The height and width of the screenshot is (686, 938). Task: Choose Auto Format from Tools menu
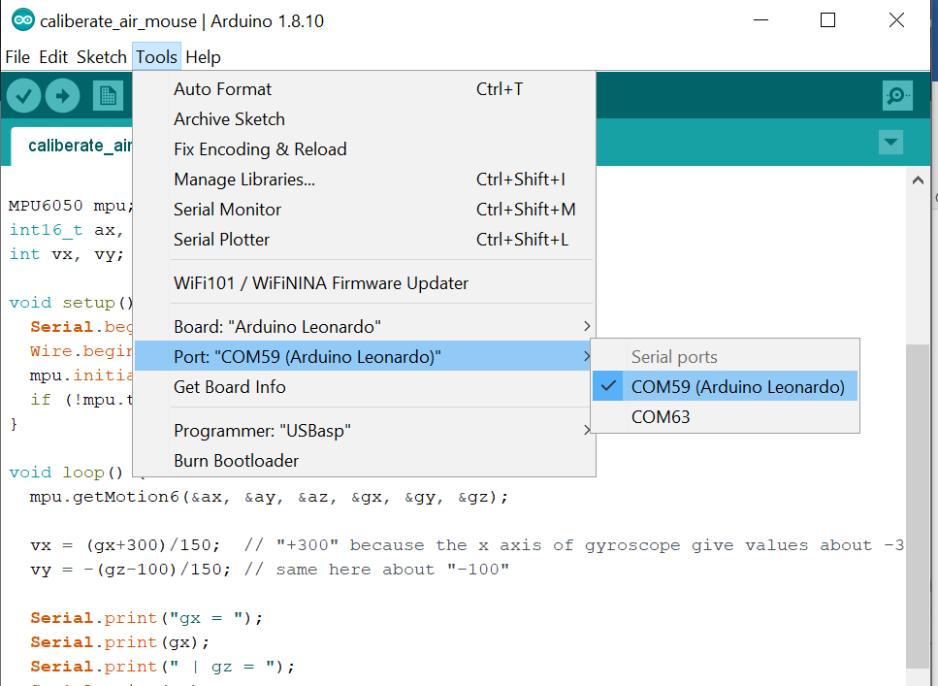(365, 89)
